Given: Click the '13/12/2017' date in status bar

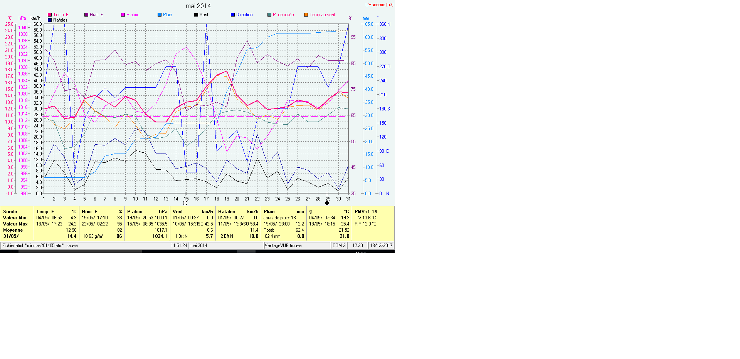Looking at the screenshot, I should 381,245.
